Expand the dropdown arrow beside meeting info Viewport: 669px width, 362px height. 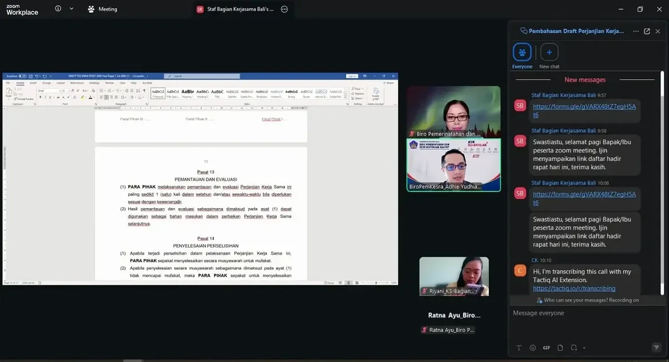tap(71, 9)
